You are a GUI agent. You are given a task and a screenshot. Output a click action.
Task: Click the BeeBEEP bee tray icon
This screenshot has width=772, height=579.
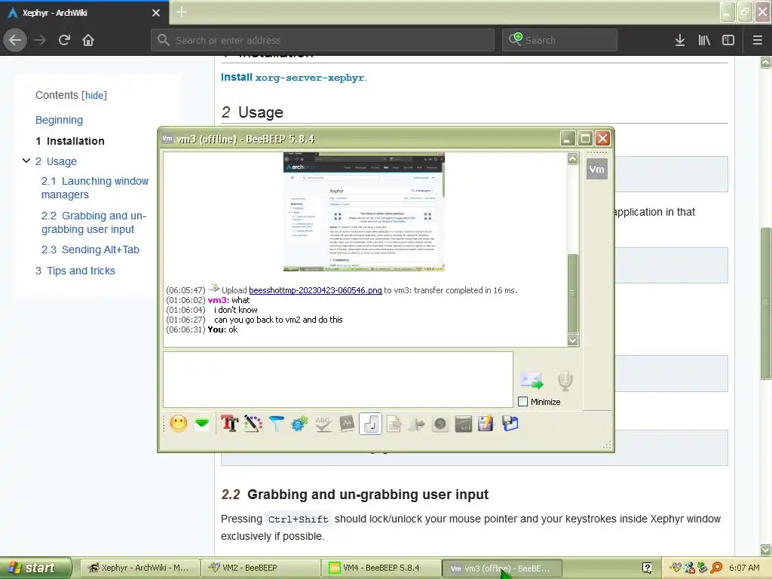(676, 568)
